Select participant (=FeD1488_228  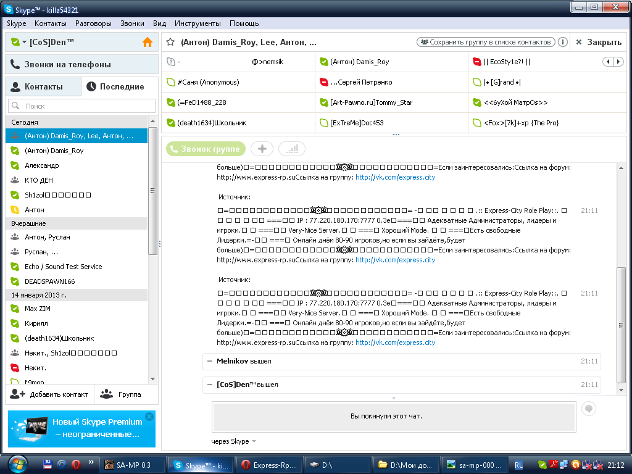202,102
